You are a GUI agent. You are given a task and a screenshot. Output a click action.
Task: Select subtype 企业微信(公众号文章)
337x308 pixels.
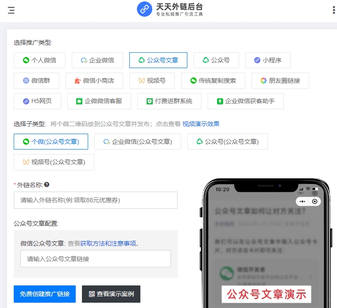(x=138, y=142)
